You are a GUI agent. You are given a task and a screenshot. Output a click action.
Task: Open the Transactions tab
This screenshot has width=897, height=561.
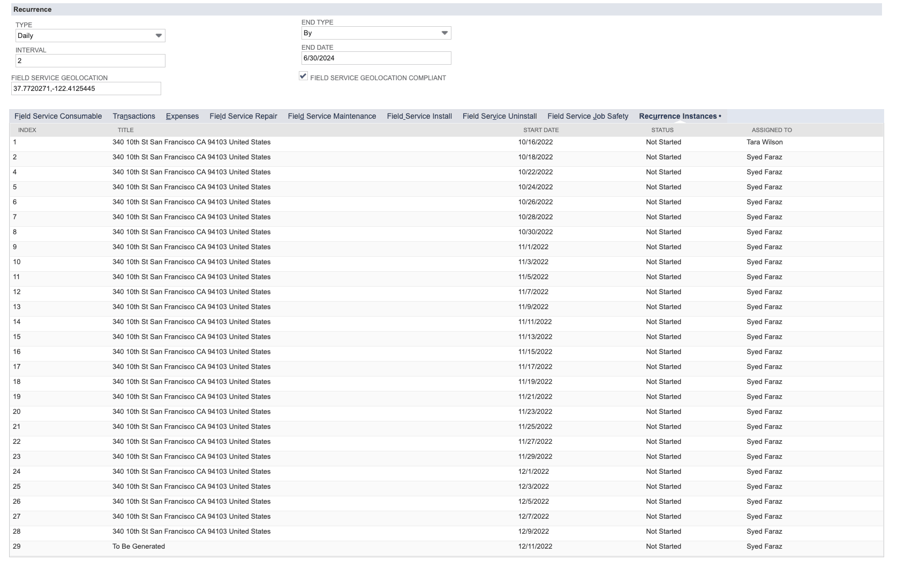click(x=134, y=116)
